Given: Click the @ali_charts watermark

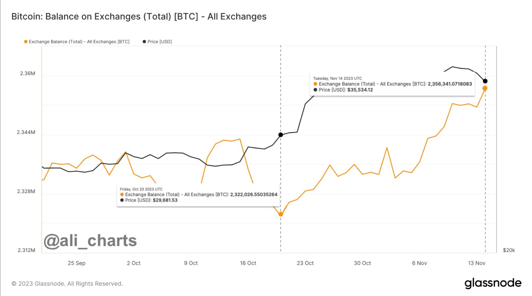Looking at the screenshot, I should [90, 241].
